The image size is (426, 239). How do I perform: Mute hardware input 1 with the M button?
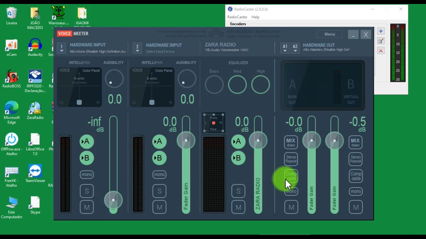(87, 207)
